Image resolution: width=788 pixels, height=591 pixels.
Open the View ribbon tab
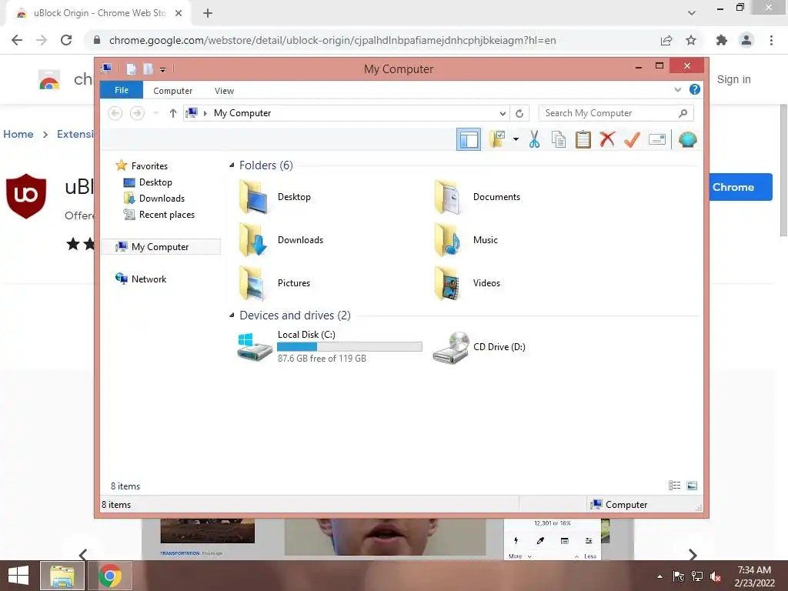(224, 91)
